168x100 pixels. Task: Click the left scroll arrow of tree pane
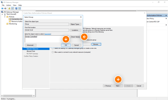pos(2,96)
